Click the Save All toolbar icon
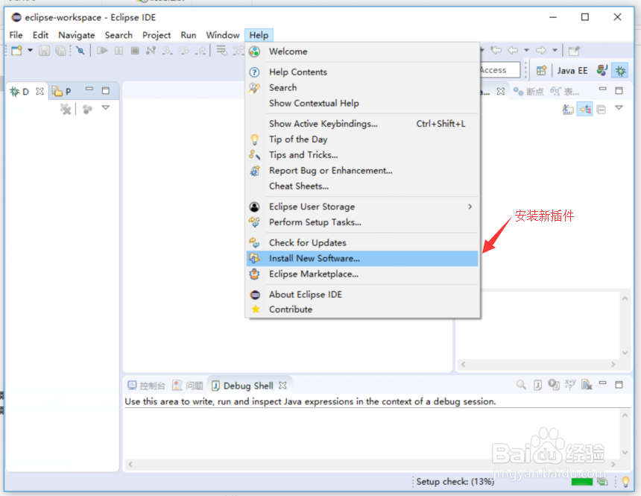The width and height of the screenshot is (641, 496). coord(60,51)
